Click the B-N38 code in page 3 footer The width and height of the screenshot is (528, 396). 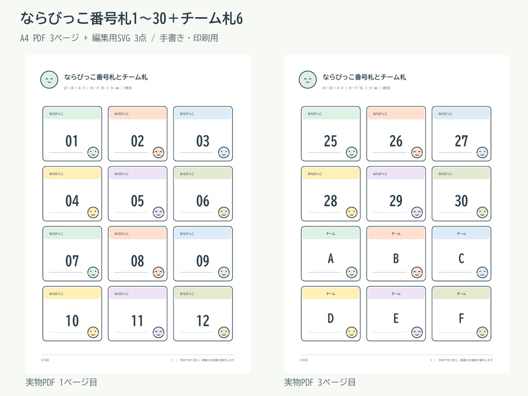304,360
